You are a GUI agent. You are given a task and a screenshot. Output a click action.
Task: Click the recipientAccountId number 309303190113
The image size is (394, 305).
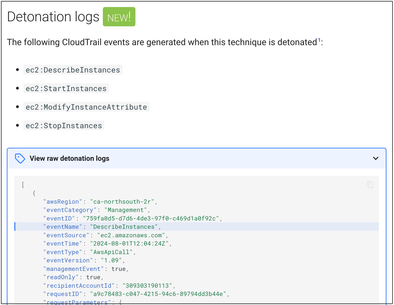tap(147, 286)
